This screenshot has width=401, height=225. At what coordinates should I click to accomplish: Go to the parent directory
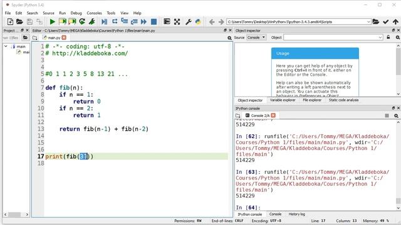(395, 22)
